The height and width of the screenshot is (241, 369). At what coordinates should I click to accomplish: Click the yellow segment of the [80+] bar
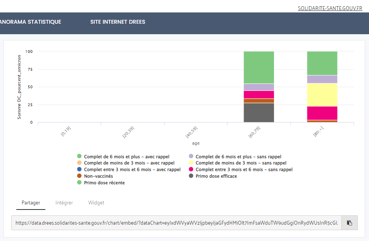coord(322,95)
